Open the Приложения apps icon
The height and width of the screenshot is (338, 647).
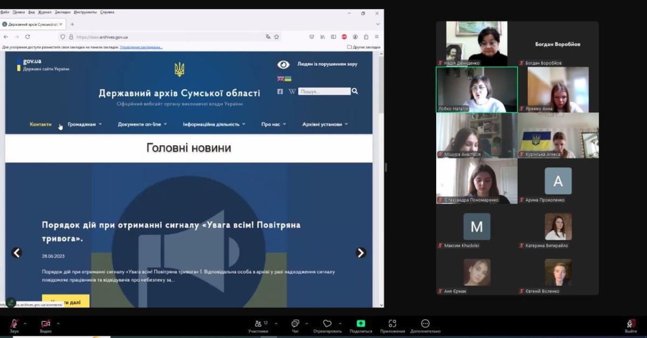coord(393,323)
